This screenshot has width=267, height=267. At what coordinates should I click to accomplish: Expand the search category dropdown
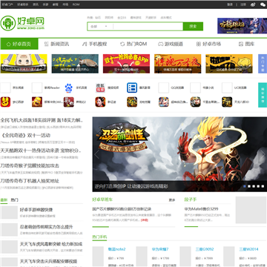(99, 27)
